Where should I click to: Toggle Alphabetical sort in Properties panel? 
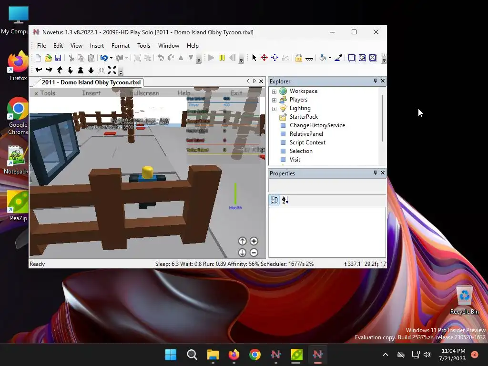point(285,200)
